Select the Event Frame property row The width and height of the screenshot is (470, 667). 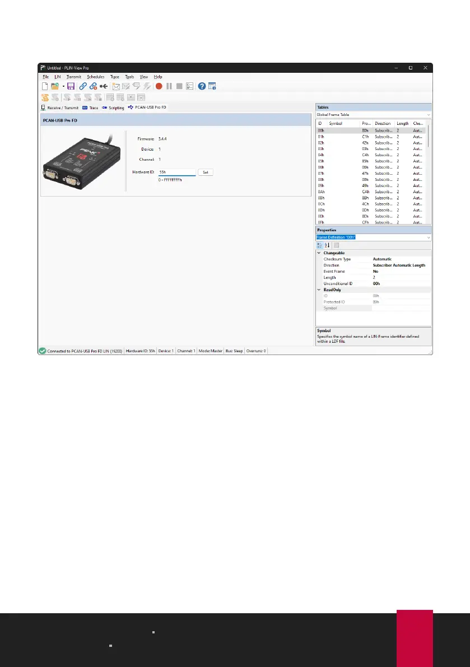374,272
